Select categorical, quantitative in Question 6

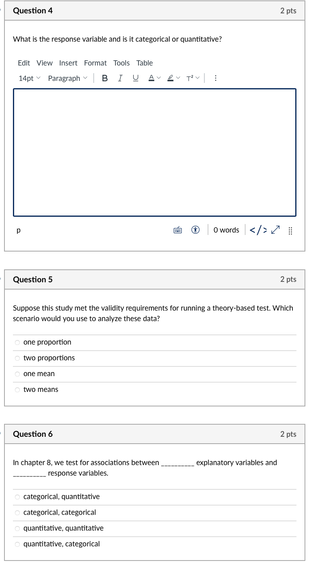click(17, 497)
